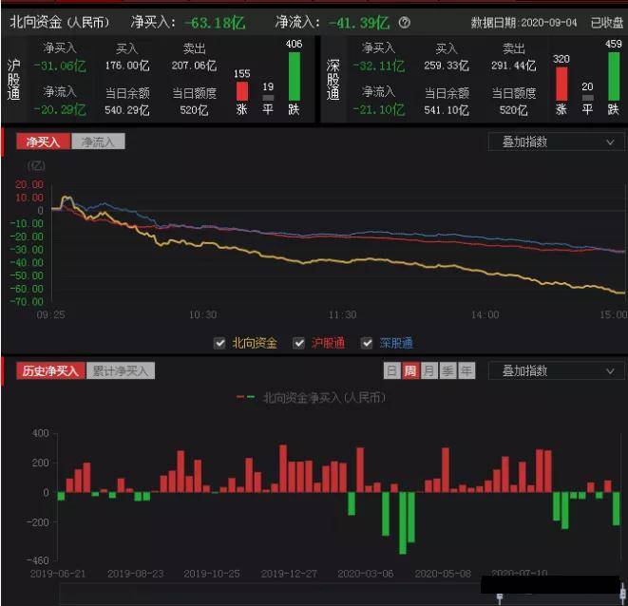Choose the 年 yearly period button
628x606 pixels.
coord(466,371)
